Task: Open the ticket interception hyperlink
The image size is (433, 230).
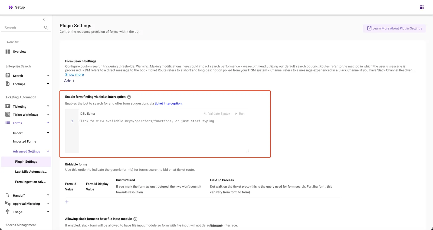Action: tap(168, 103)
